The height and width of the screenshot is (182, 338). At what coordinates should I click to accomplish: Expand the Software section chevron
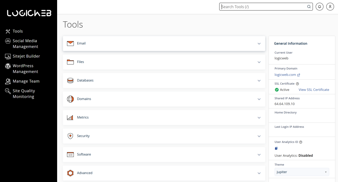point(259,155)
